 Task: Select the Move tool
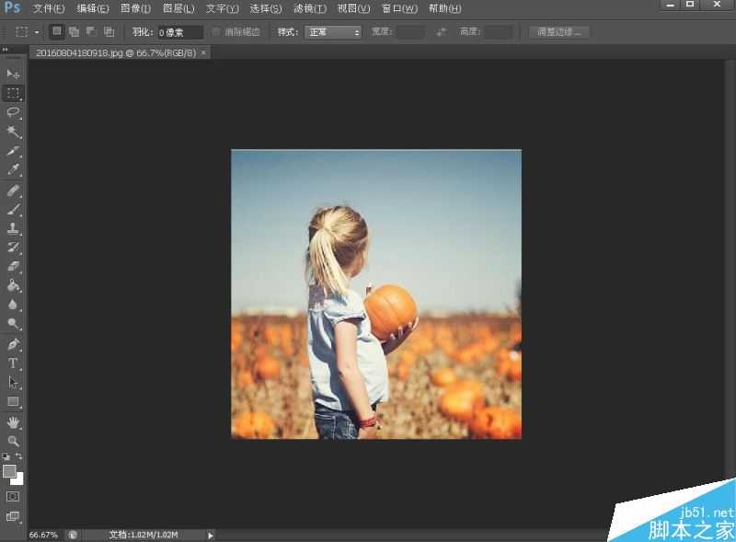coord(13,74)
